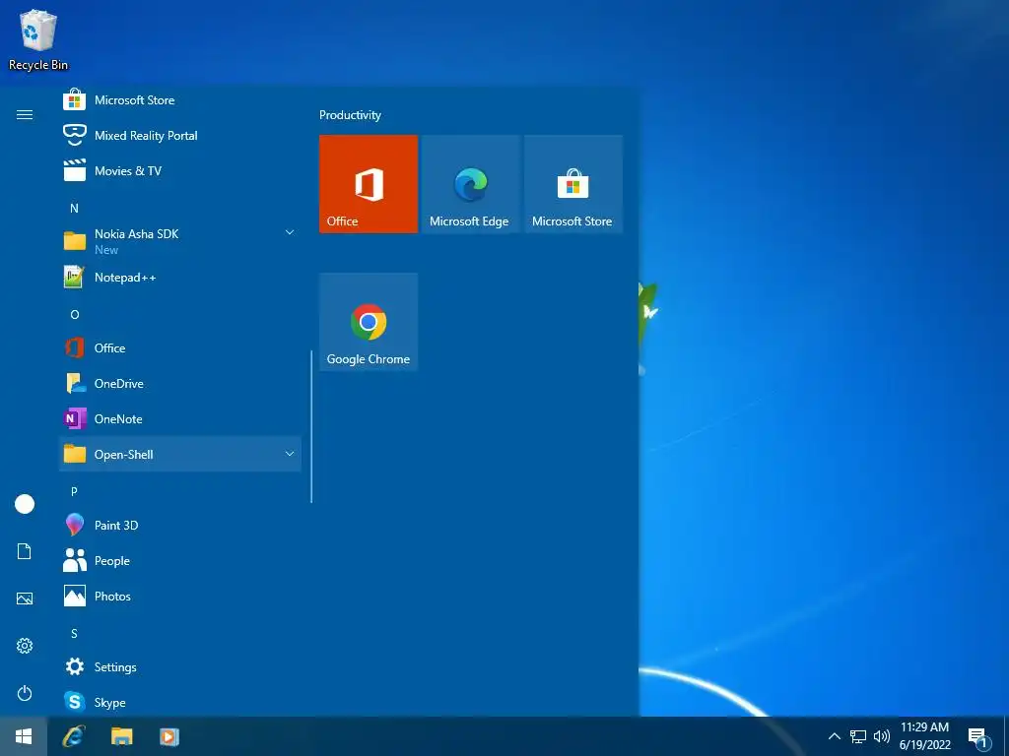The height and width of the screenshot is (756, 1009).
Task: Open Settings from the app list
Action: [x=180, y=666]
